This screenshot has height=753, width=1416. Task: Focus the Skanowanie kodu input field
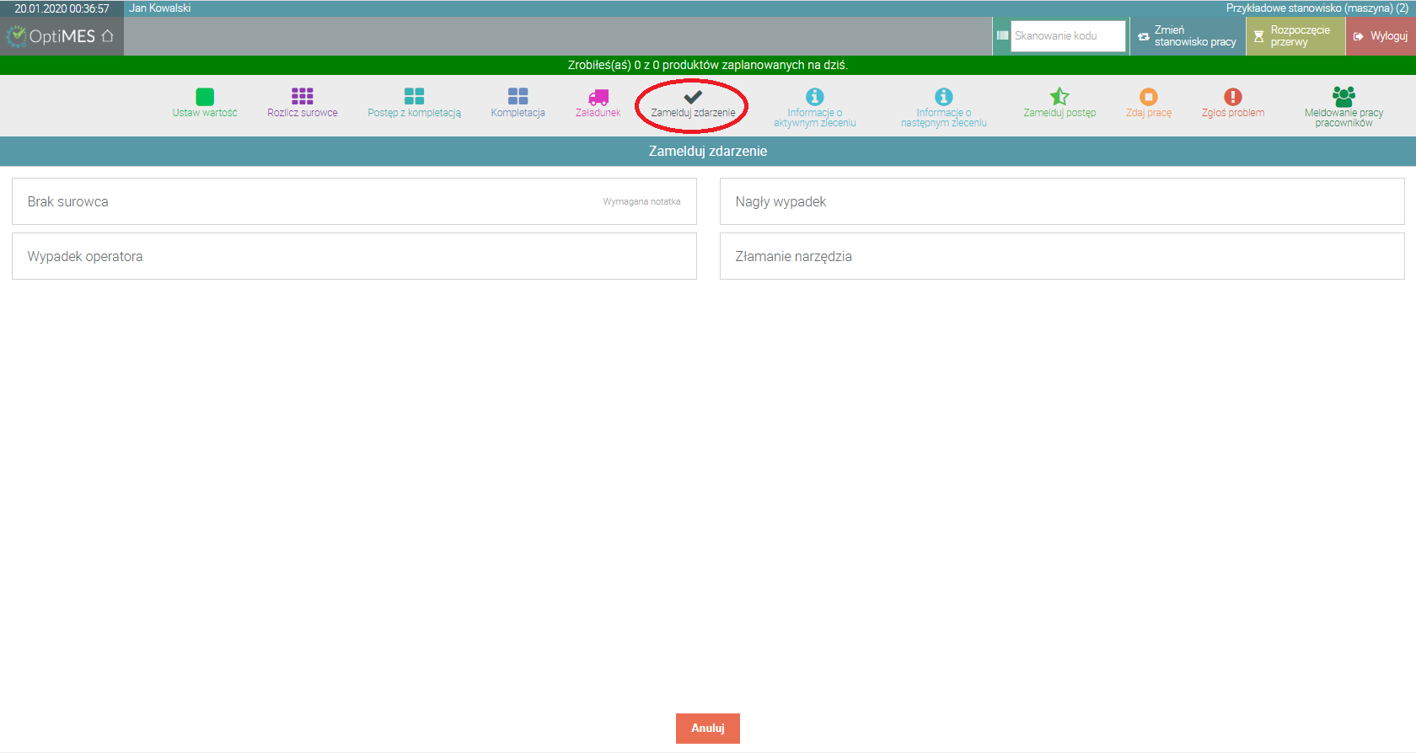(x=1068, y=36)
